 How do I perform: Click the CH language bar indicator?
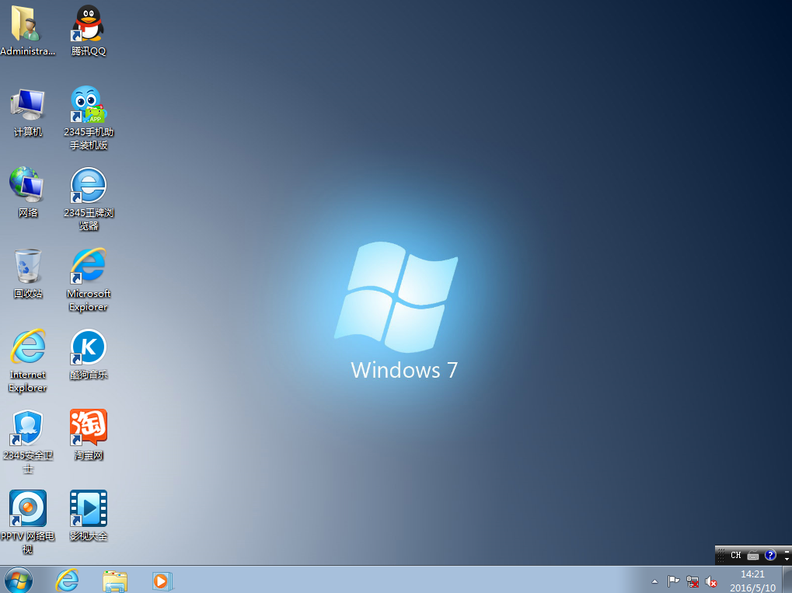(x=735, y=555)
